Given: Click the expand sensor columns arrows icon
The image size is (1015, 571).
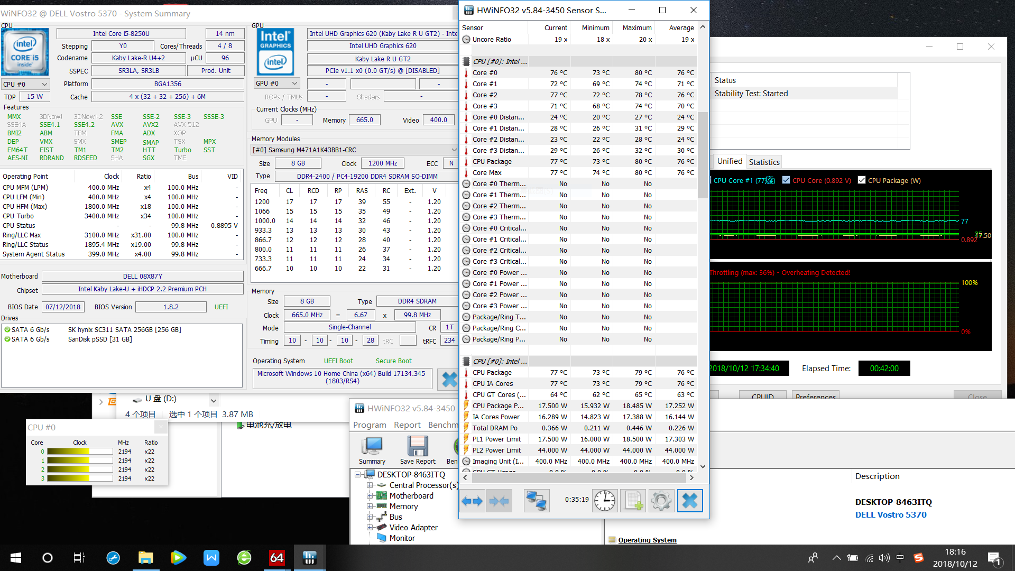Looking at the screenshot, I should 472,501.
